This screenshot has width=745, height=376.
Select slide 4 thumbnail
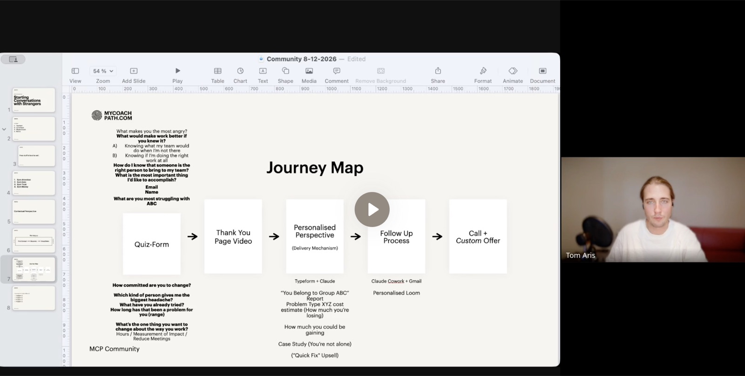(34, 183)
